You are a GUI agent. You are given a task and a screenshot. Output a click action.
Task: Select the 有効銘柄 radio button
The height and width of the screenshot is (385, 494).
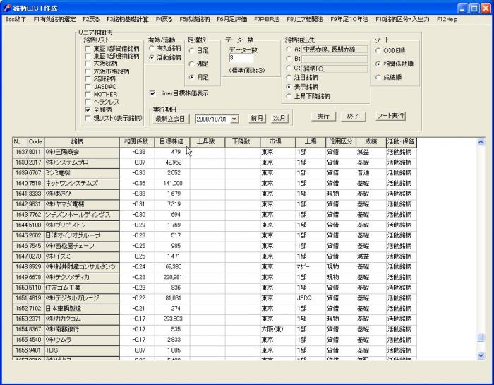(152, 48)
